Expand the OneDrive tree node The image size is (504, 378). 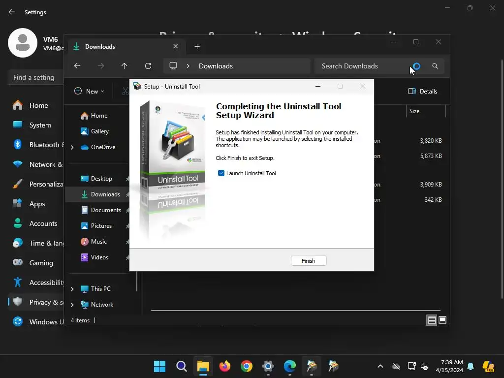click(x=72, y=147)
